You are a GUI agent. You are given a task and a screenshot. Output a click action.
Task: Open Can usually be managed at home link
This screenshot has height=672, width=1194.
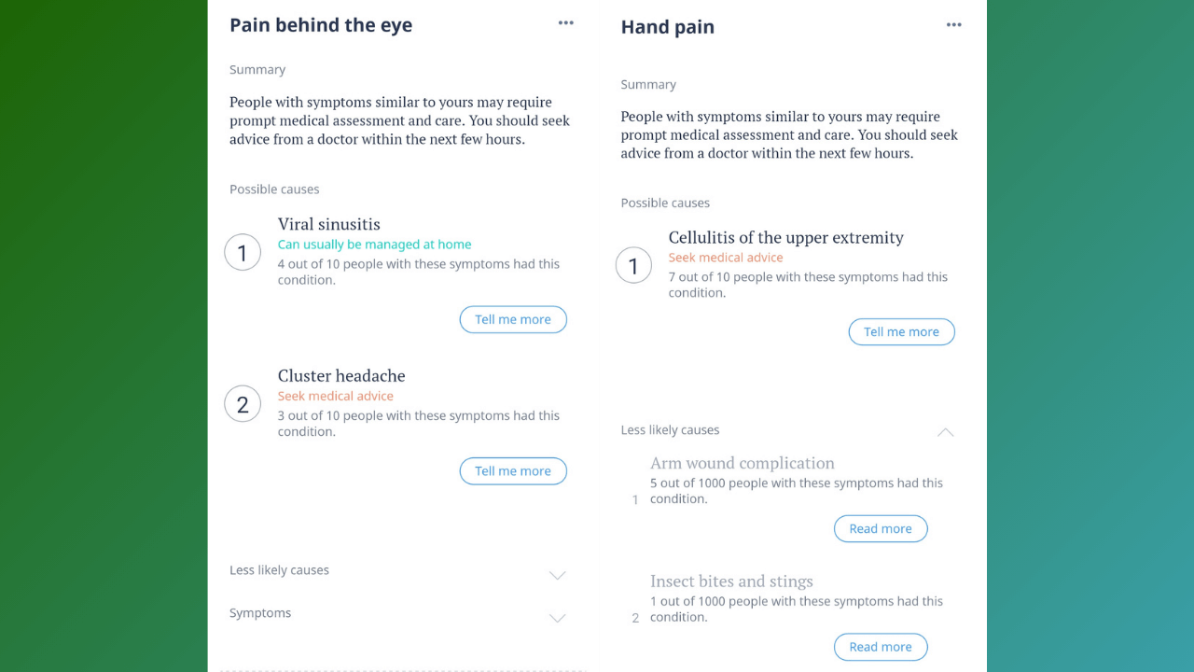click(374, 244)
